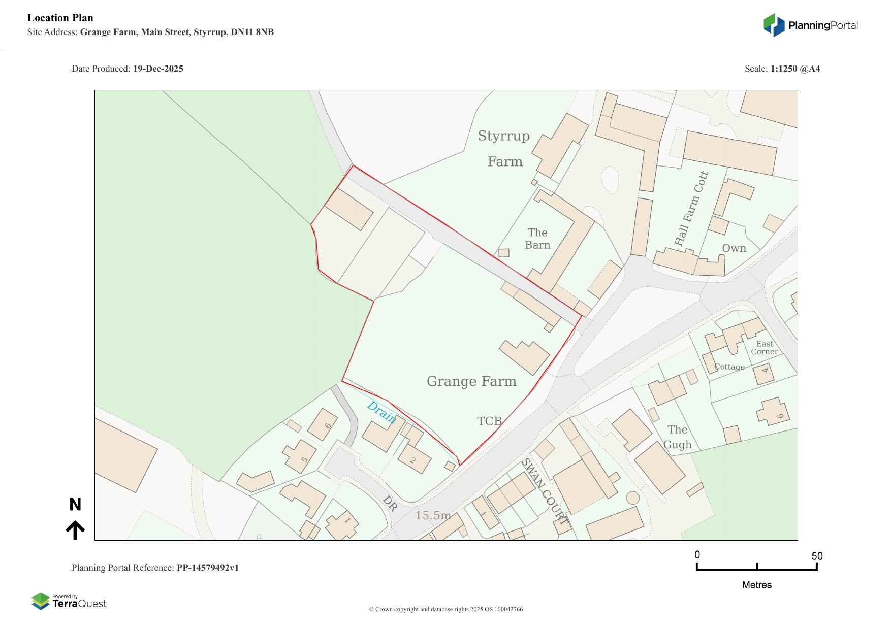Click the Grange Farm map label
The height and width of the screenshot is (630, 891).
click(x=471, y=381)
